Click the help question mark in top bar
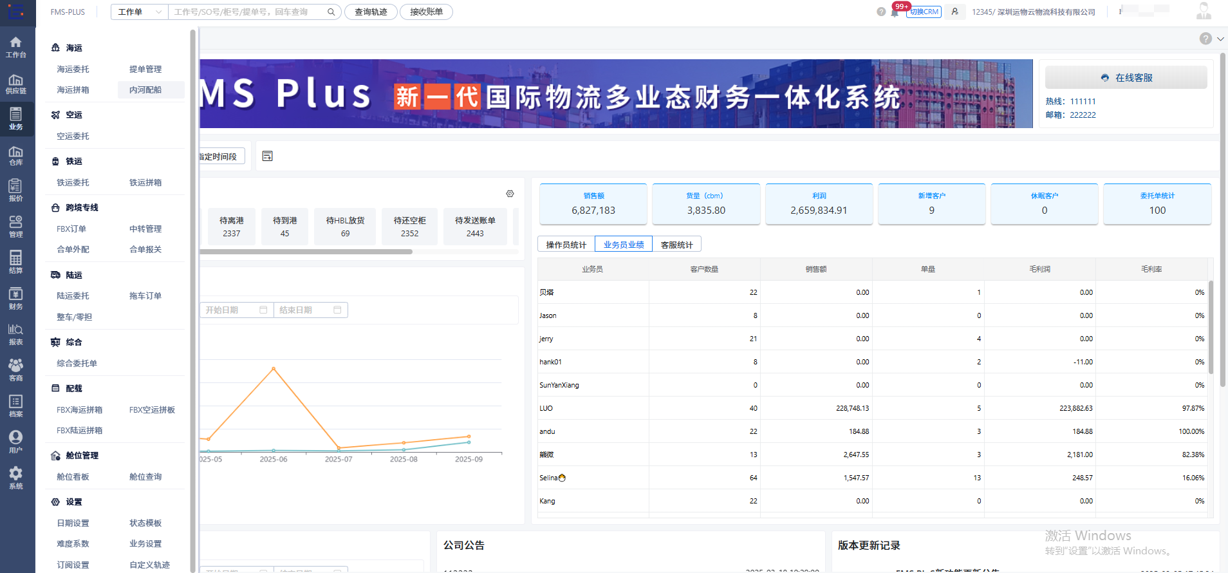 tap(881, 12)
